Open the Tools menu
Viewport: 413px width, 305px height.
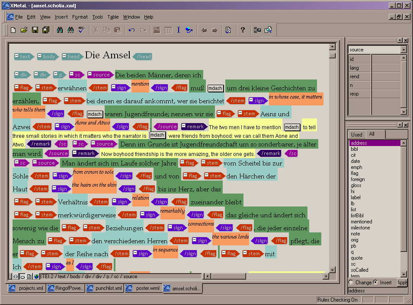(97, 17)
